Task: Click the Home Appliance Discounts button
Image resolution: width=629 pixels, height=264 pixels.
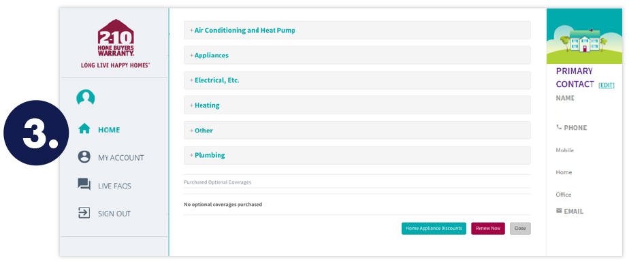Action: (x=434, y=229)
